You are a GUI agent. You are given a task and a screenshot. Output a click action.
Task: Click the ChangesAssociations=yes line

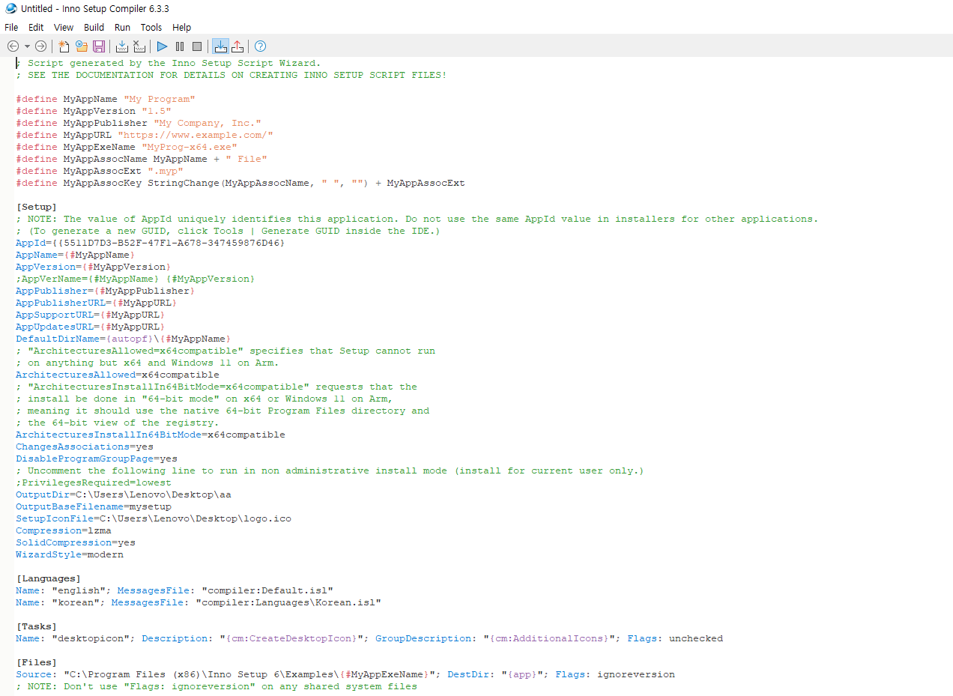(x=85, y=447)
